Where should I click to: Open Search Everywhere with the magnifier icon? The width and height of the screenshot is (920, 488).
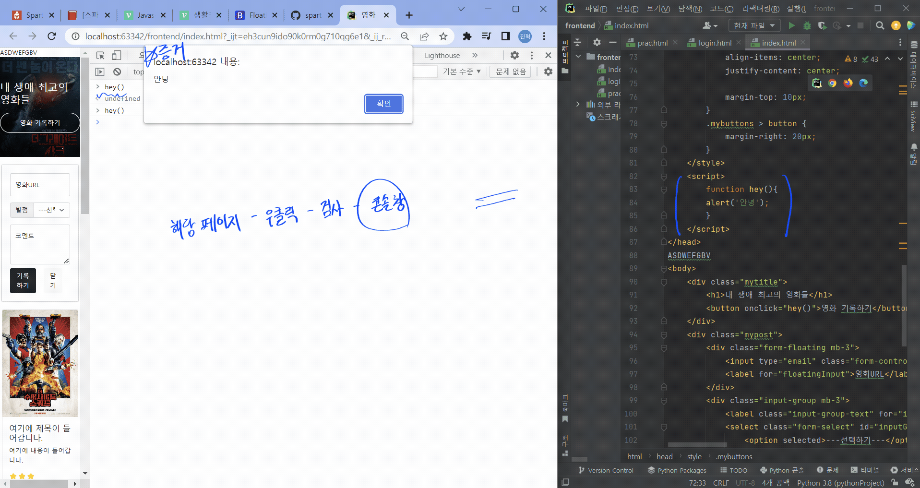(x=880, y=25)
